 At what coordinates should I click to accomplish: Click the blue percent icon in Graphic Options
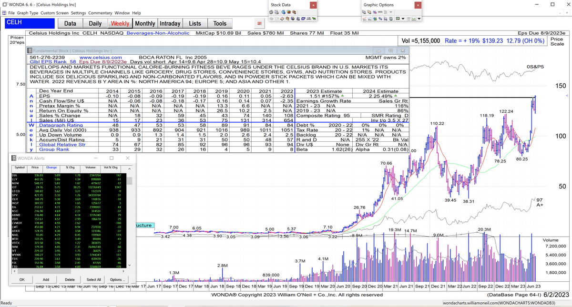[380, 19]
